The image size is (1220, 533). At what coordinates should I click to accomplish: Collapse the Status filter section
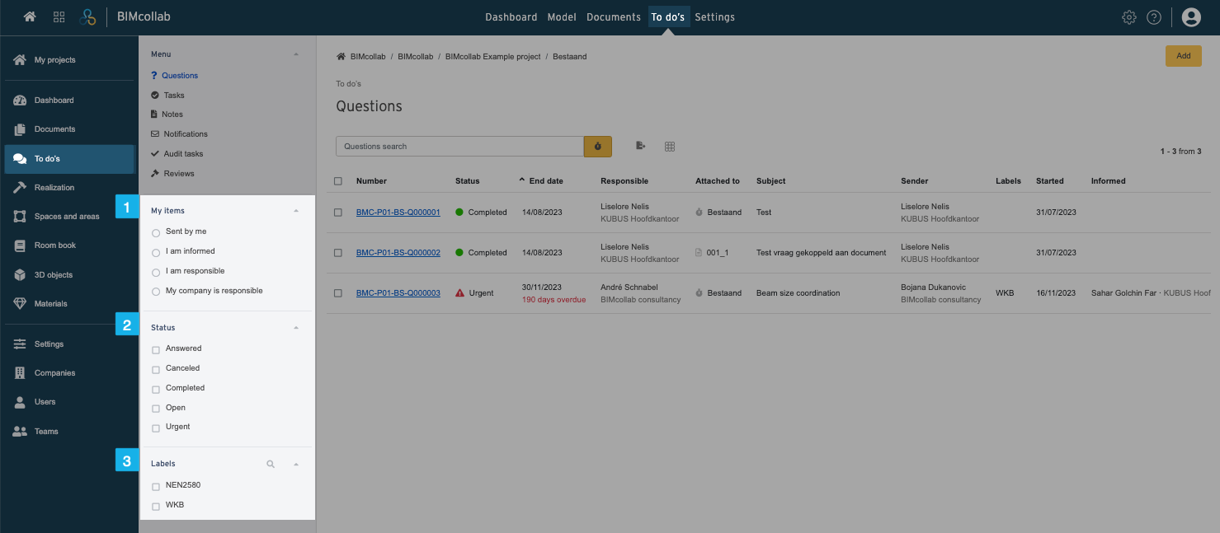(x=296, y=328)
